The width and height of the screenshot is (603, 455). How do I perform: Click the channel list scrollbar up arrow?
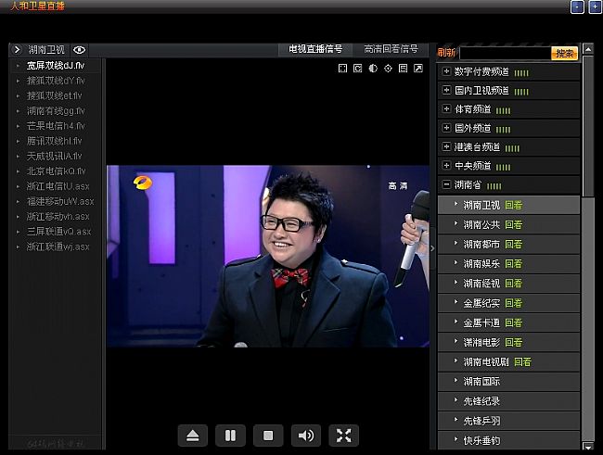click(x=588, y=49)
